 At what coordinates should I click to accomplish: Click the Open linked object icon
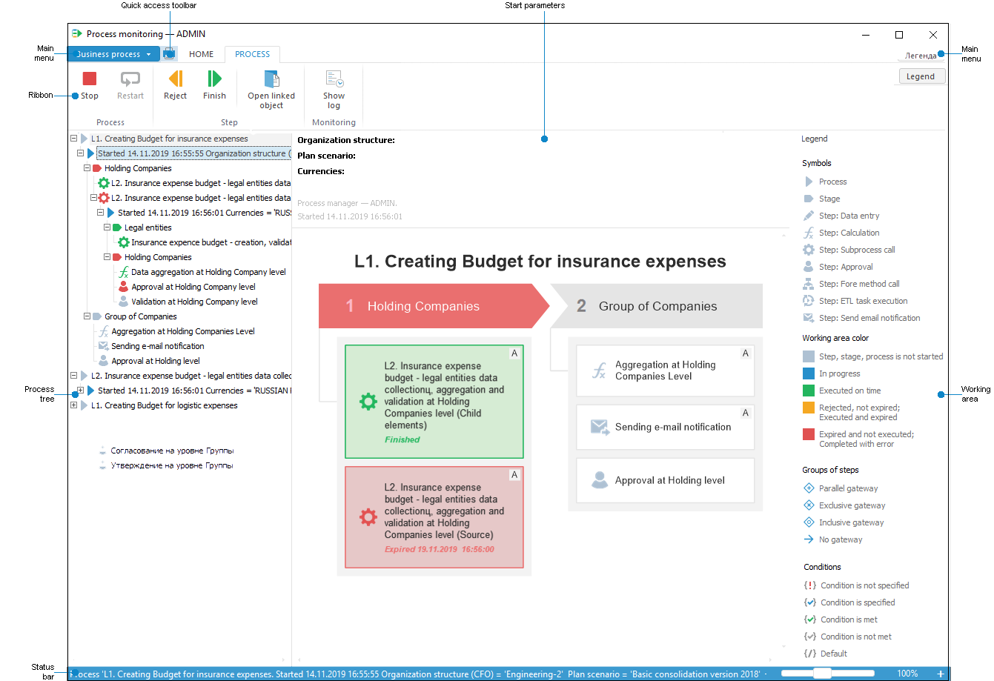pos(271,79)
